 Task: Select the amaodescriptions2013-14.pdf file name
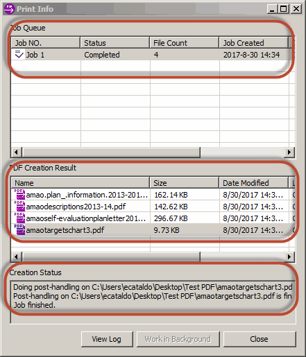(76, 207)
